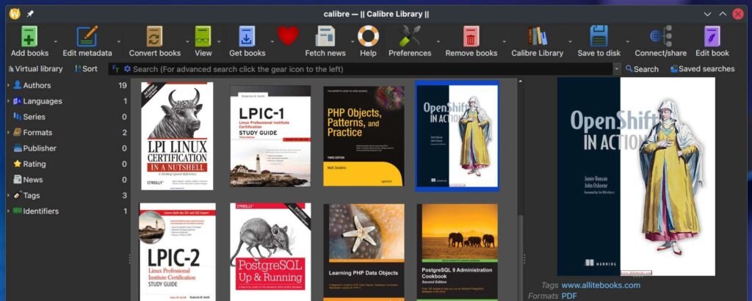Click inside the search text field

[x=367, y=69]
